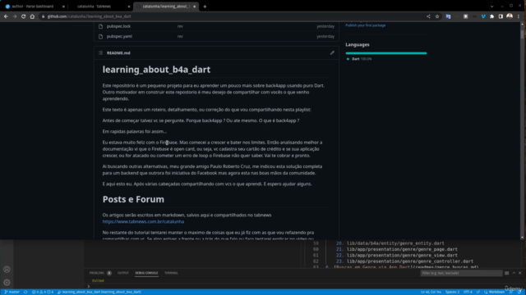
Task: Click the debug console filter field
Action: click(x=461, y=273)
